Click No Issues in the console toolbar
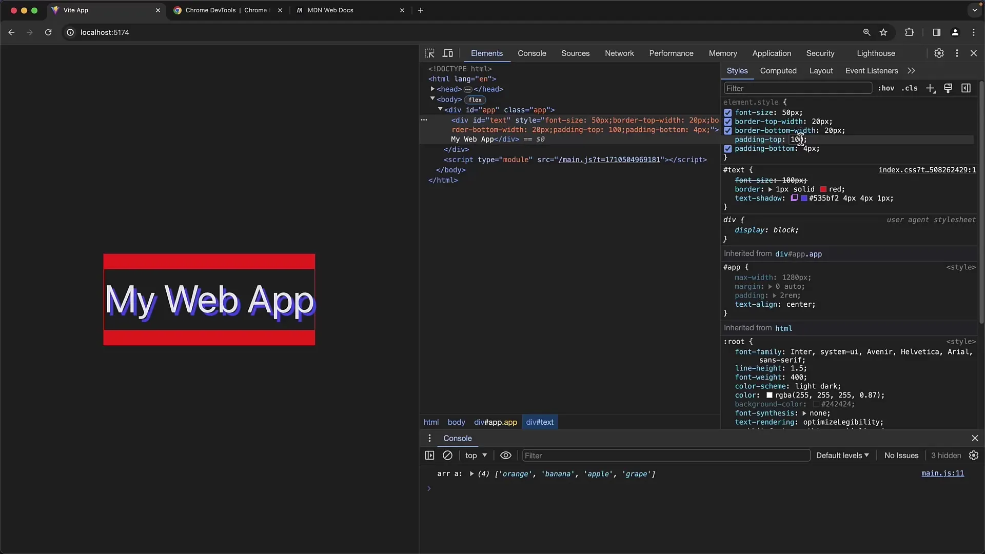Viewport: 985px width, 554px height. [901, 456]
